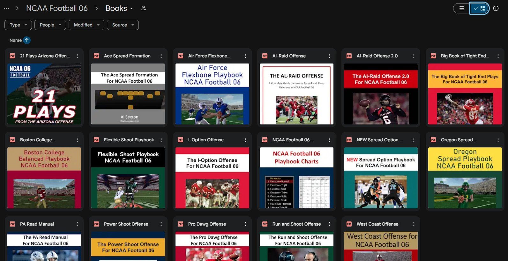Viewport: 508px width, 261px height.
Task: Open the Oregon Spread Playbook thumbnail
Action: [465, 178]
